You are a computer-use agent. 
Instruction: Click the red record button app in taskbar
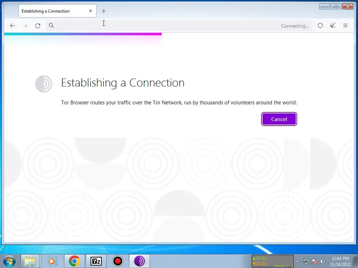(x=118, y=261)
